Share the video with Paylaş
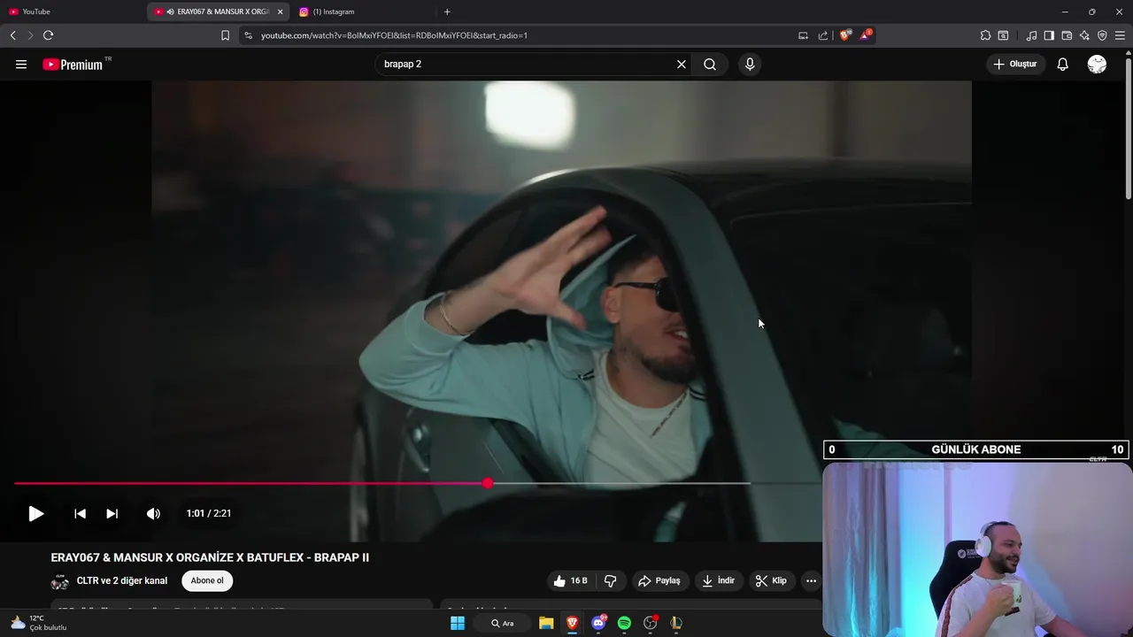Image resolution: width=1133 pixels, height=637 pixels. click(659, 580)
